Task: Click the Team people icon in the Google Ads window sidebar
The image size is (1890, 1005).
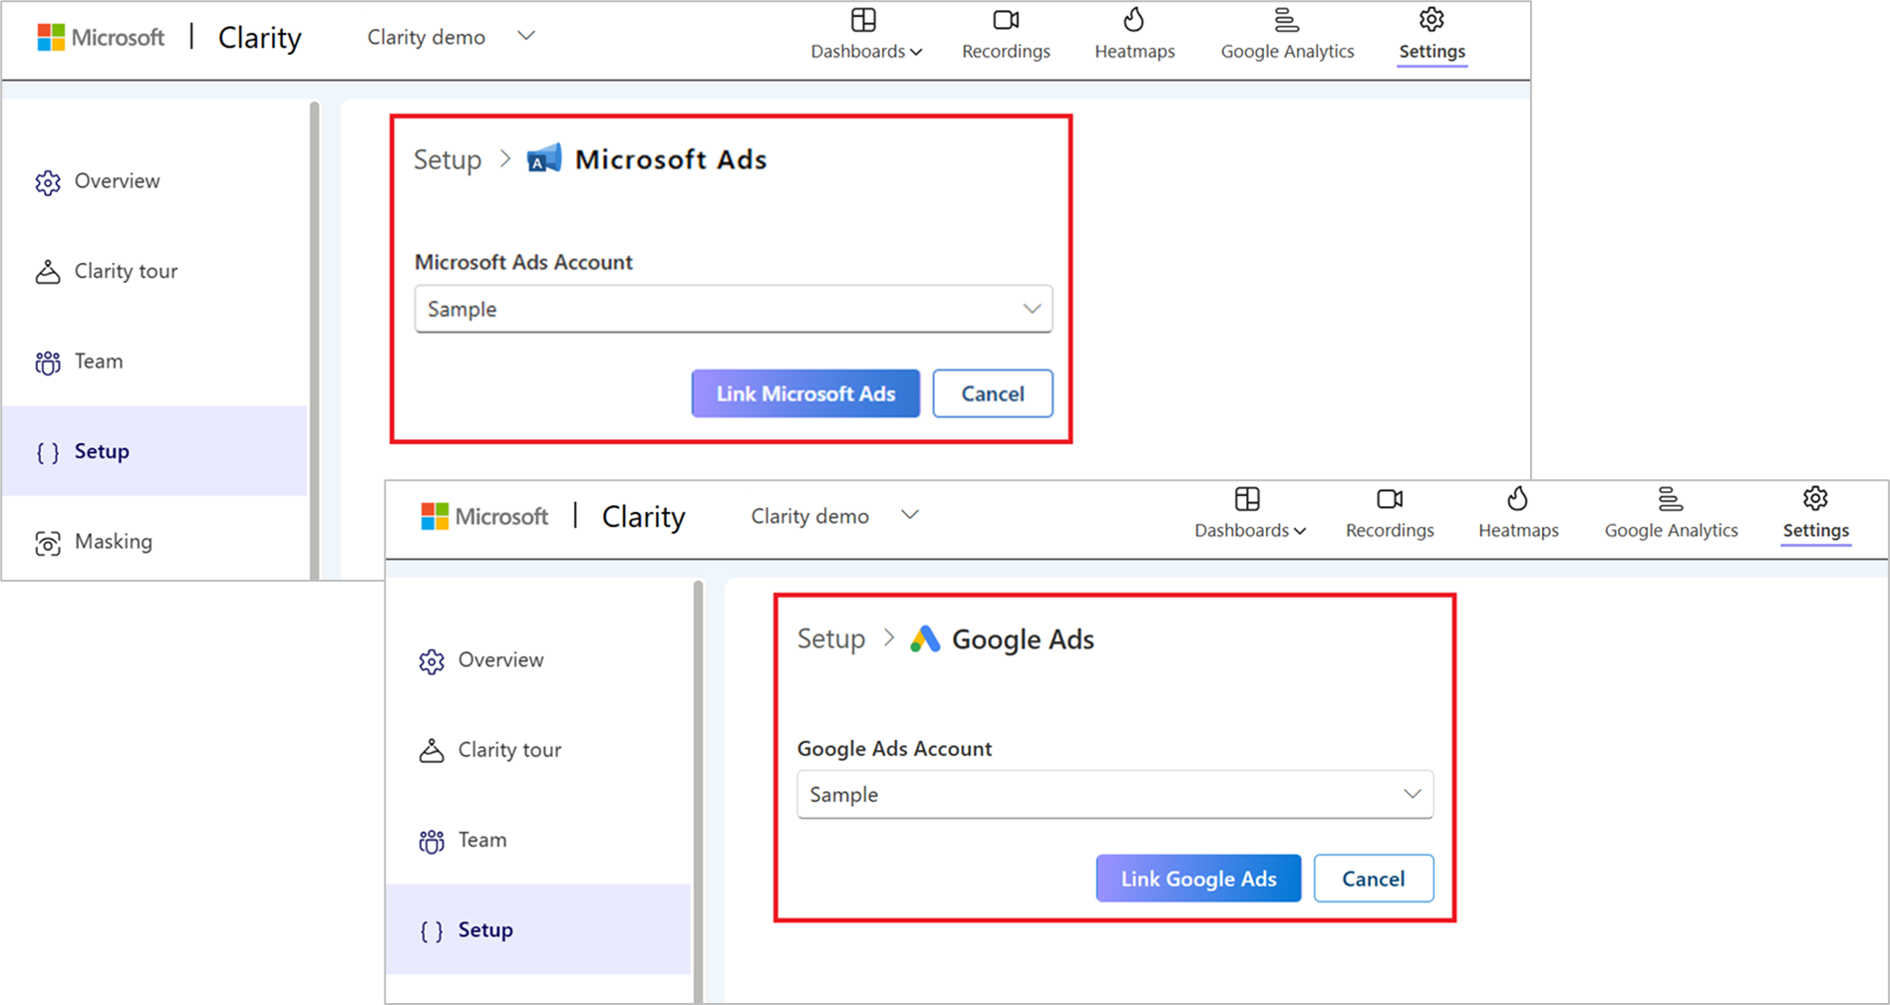Action: pyautogui.click(x=432, y=842)
